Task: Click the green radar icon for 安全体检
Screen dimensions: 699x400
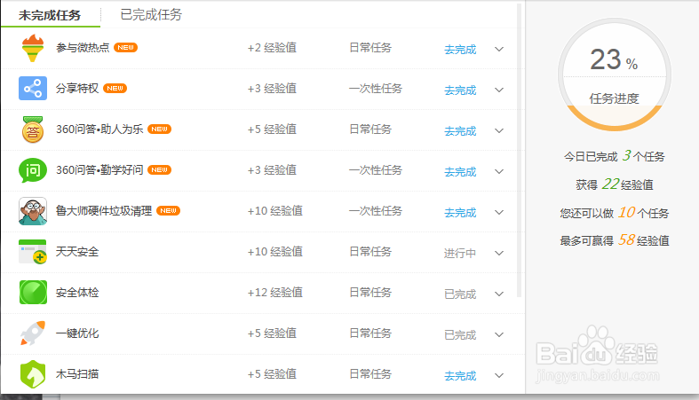Action: (33, 293)
